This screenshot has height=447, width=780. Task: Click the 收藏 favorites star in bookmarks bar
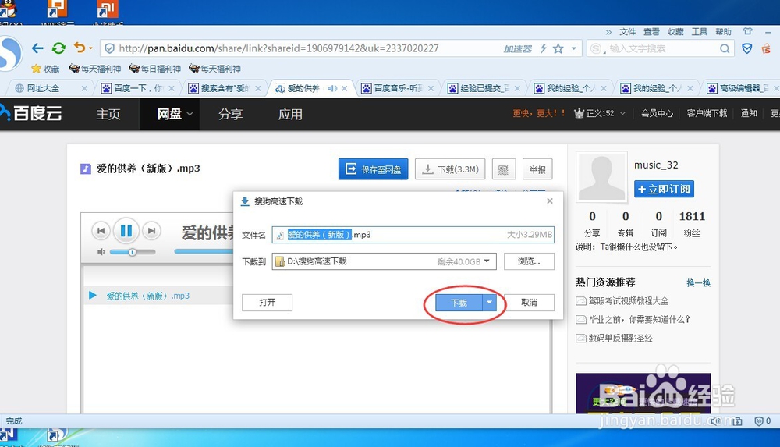click(x=45, y=69)
